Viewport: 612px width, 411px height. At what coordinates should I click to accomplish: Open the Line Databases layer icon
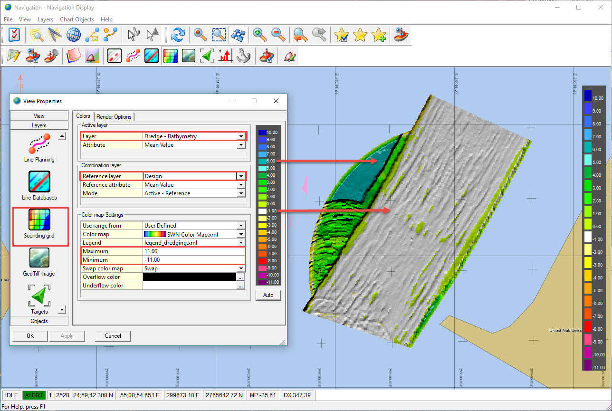[x=39, y=182]
